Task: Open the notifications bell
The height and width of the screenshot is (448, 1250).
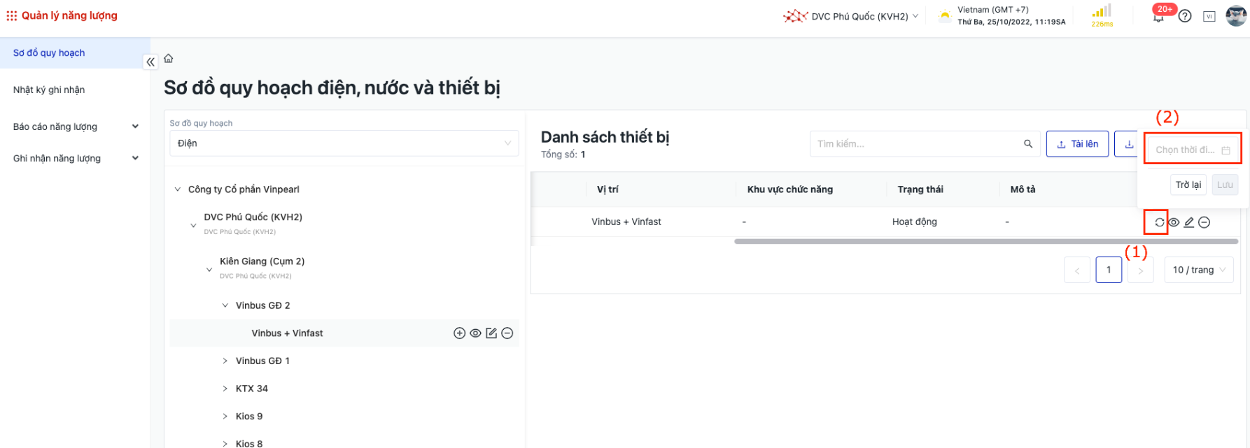Action: (1159, 17)
